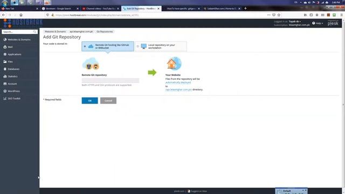The height and width of the screenshot is (194, 345).
Task: Open the Help dropdown menu
Action: tap(318, 23)
